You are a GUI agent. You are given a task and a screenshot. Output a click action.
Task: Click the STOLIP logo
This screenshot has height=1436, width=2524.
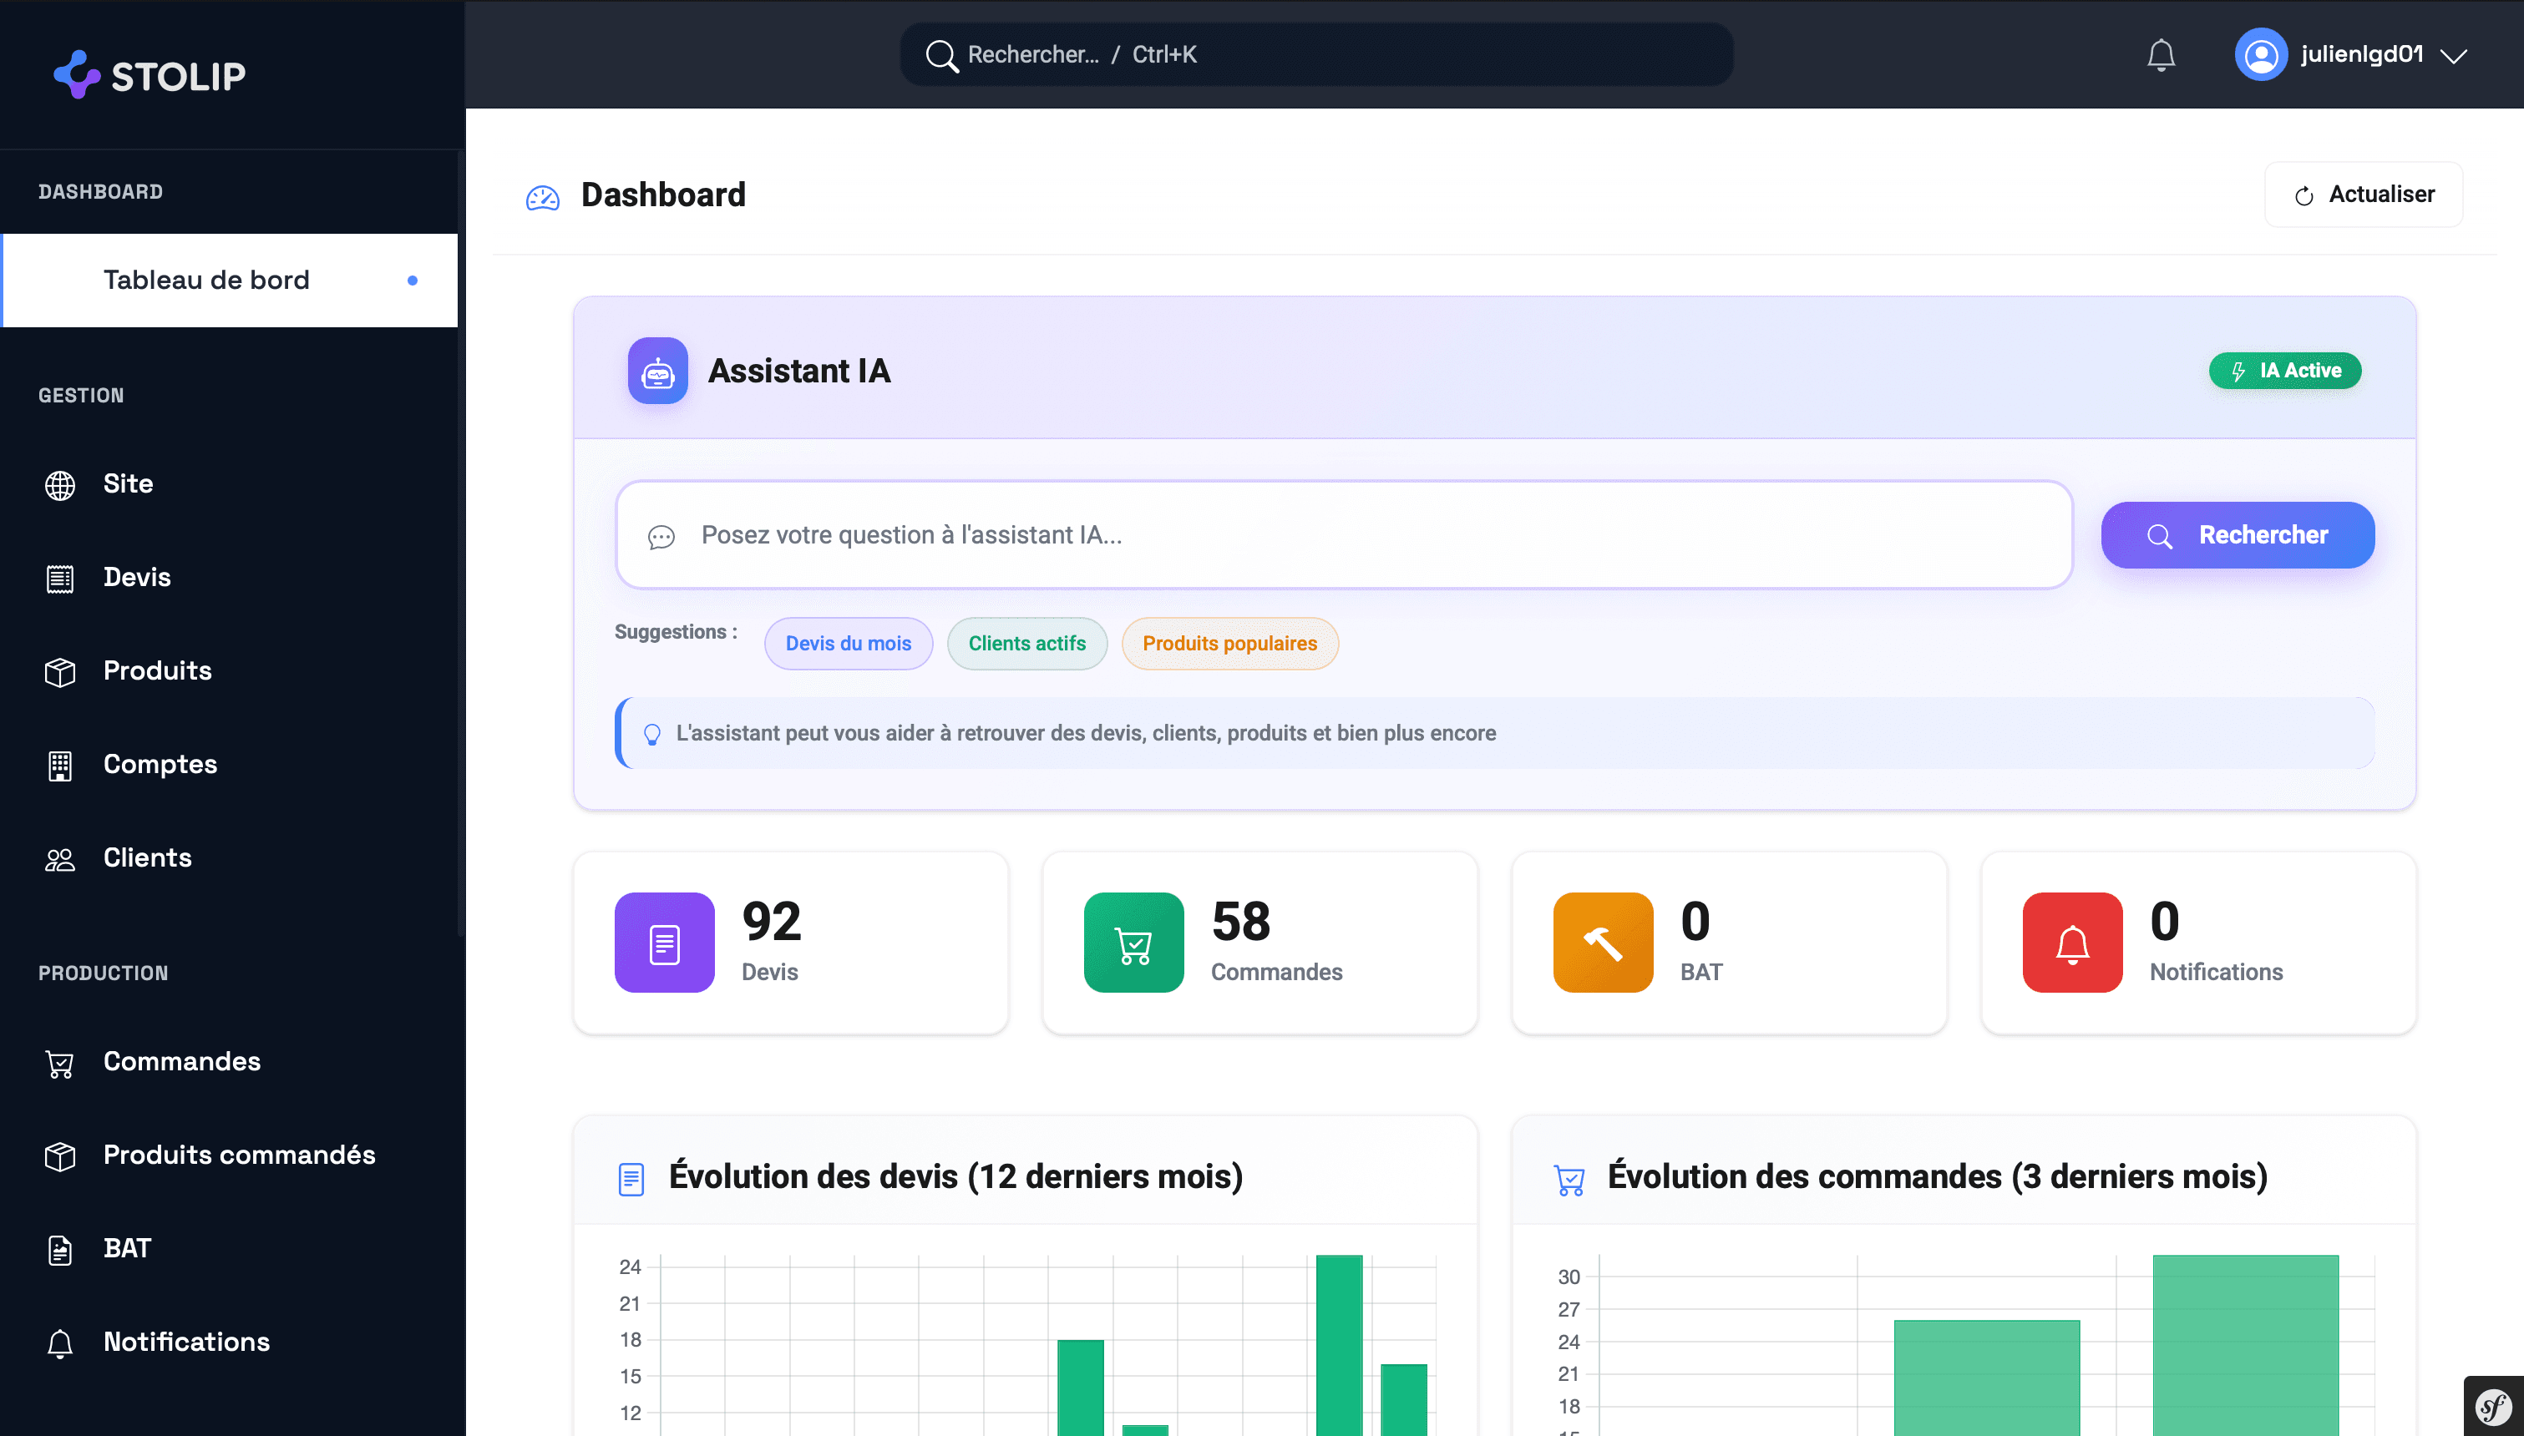pyautogui.click(x=148, y=74)
